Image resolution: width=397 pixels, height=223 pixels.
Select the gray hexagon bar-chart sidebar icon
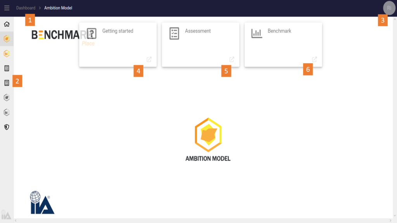pyautogui.click(x=7, y=112)
